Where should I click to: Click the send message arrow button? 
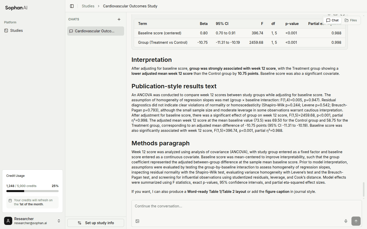pos(356,221)
